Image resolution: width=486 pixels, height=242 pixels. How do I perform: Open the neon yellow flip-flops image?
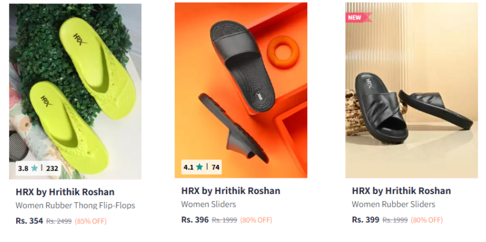(x=75, y=92)
